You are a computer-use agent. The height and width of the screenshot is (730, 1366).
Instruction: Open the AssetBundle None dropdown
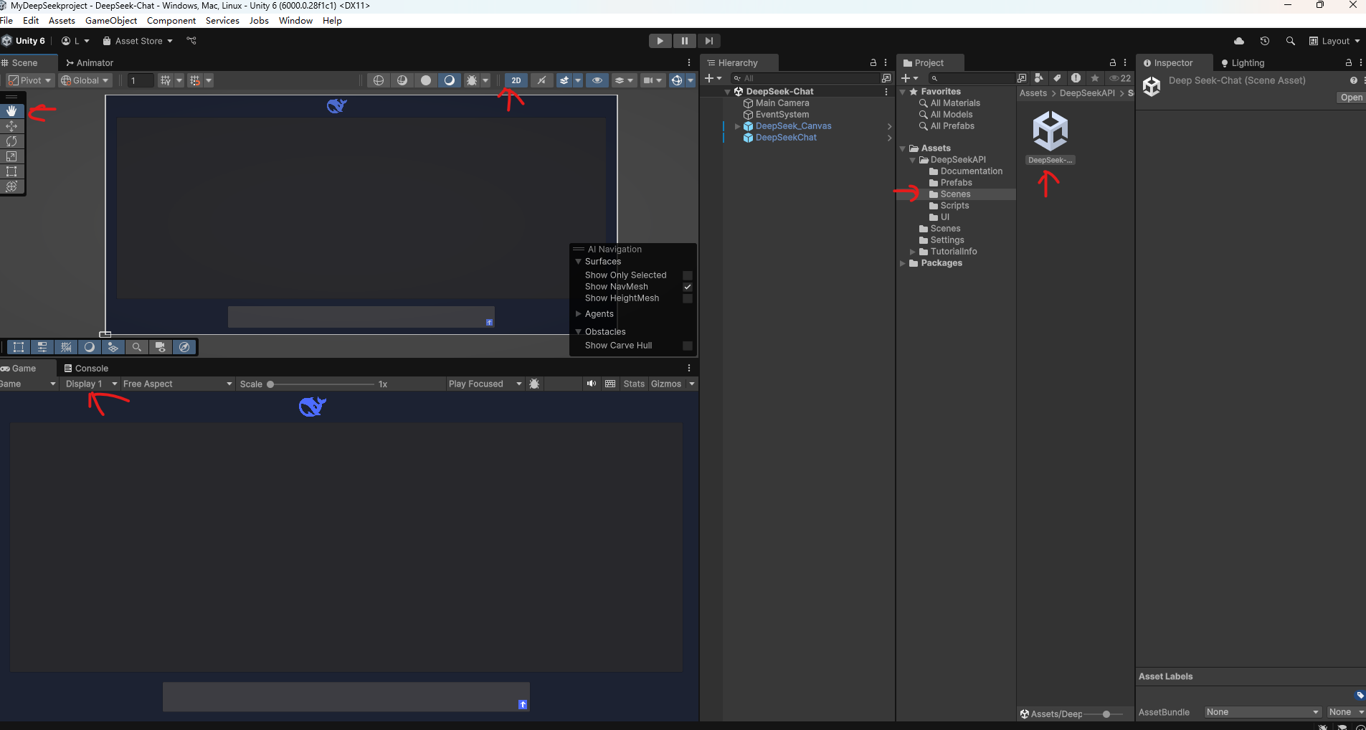coord(1262,712)
